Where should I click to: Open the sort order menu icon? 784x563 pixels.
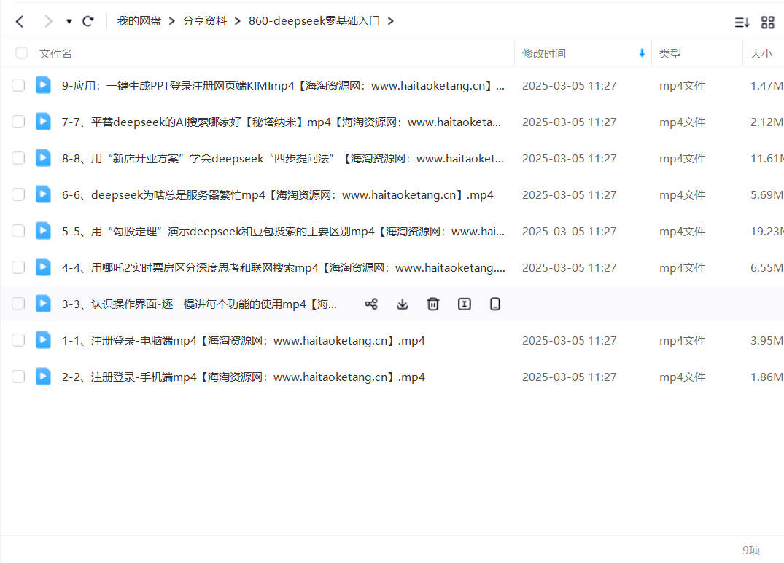coord(742,23)
